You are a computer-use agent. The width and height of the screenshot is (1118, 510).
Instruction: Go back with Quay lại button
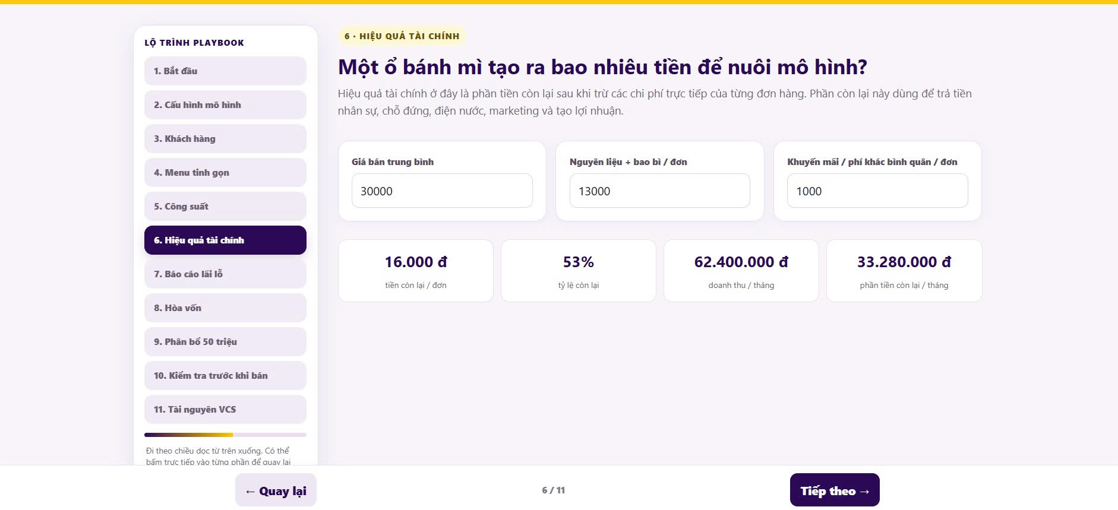pyautogui.click(x=276, y=490)
